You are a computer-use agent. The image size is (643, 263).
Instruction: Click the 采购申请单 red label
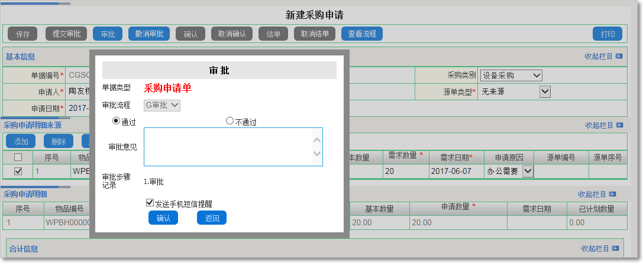click(168, 88)
